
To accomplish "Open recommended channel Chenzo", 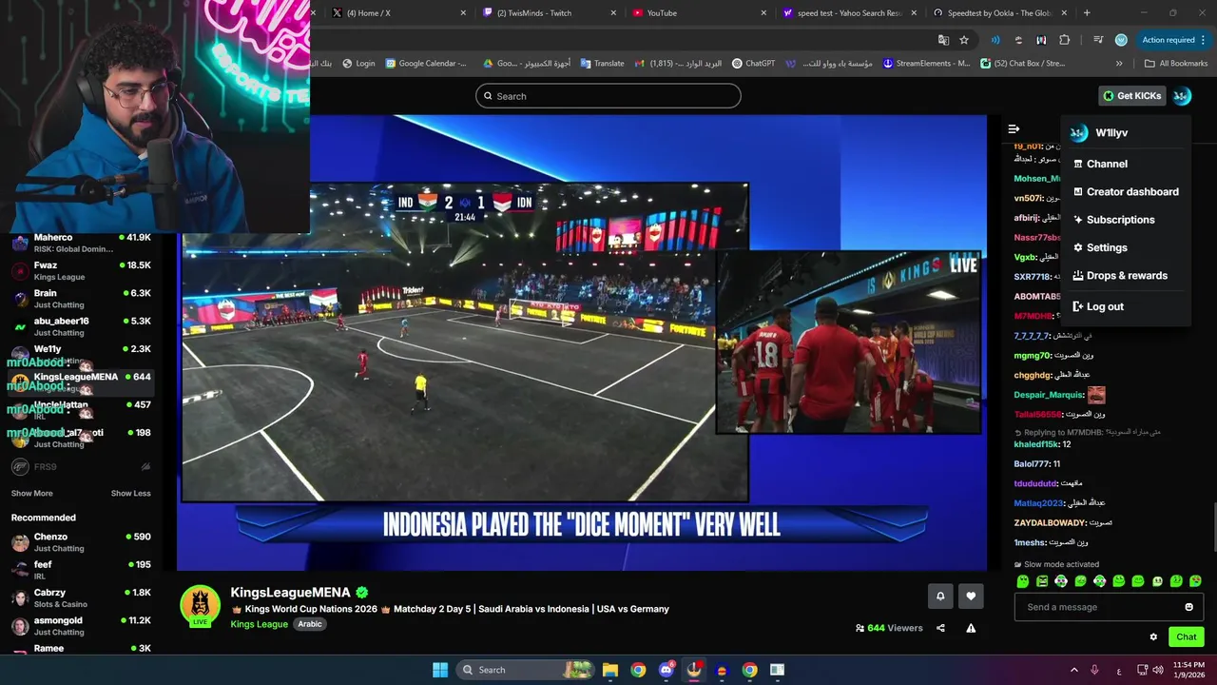I will [81, 542].
